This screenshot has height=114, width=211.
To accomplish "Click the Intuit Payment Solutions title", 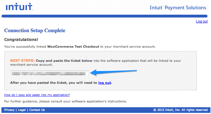I will coord(178,8).
